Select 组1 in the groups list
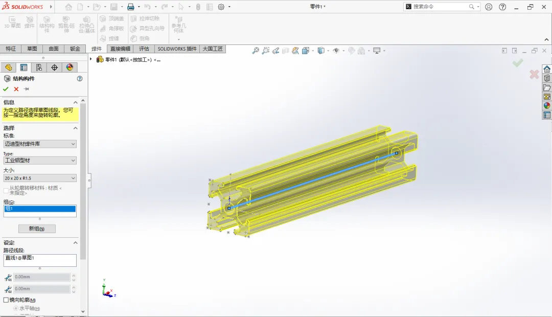 40,209
